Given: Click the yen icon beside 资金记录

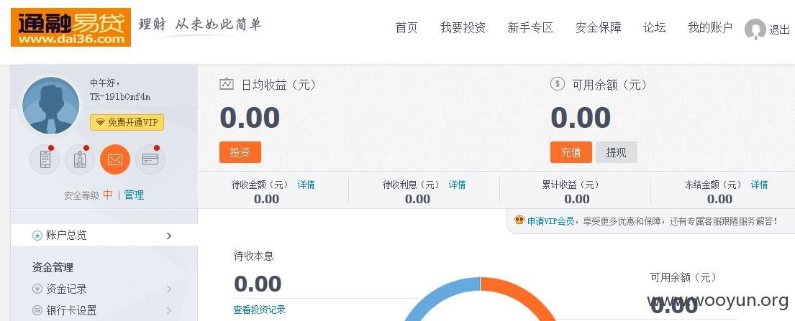Looking at the screenshot, I should [37, 289].
